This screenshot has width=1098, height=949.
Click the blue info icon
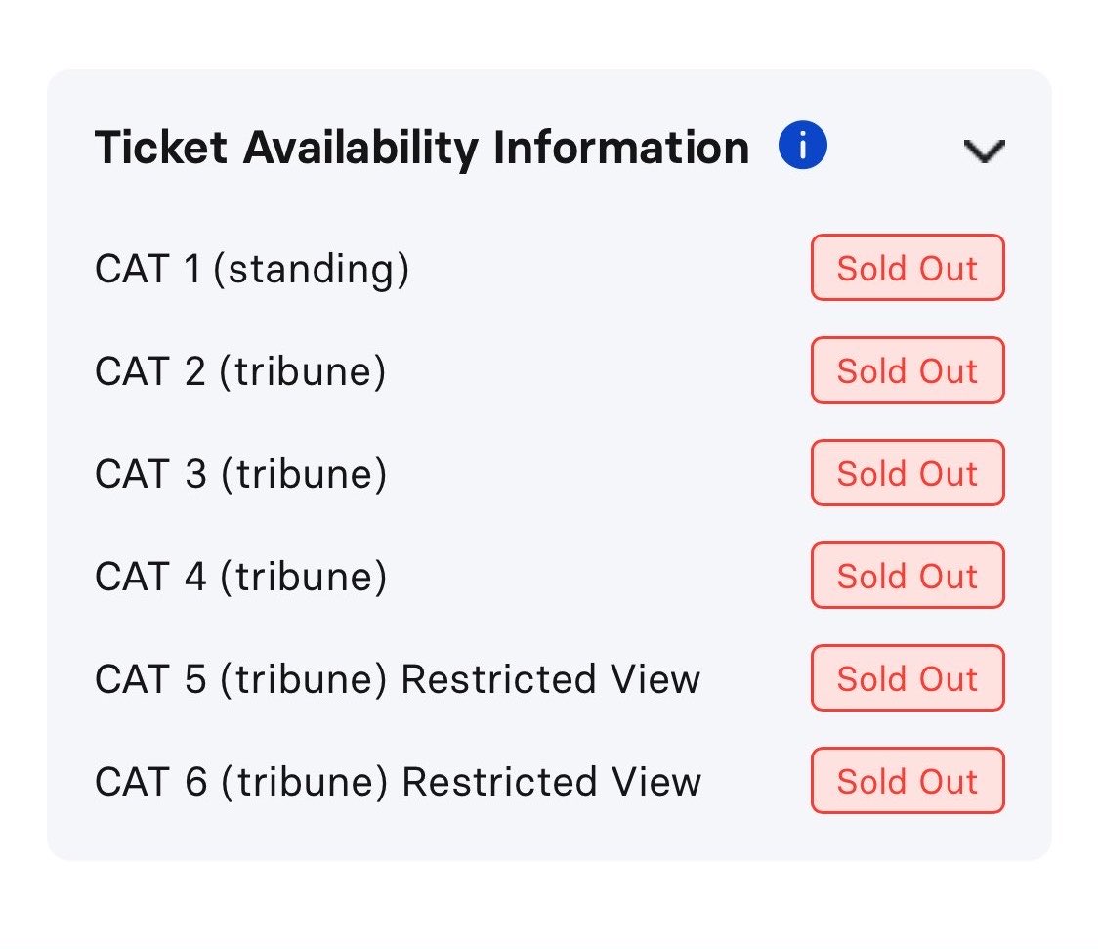coord(802,146)
